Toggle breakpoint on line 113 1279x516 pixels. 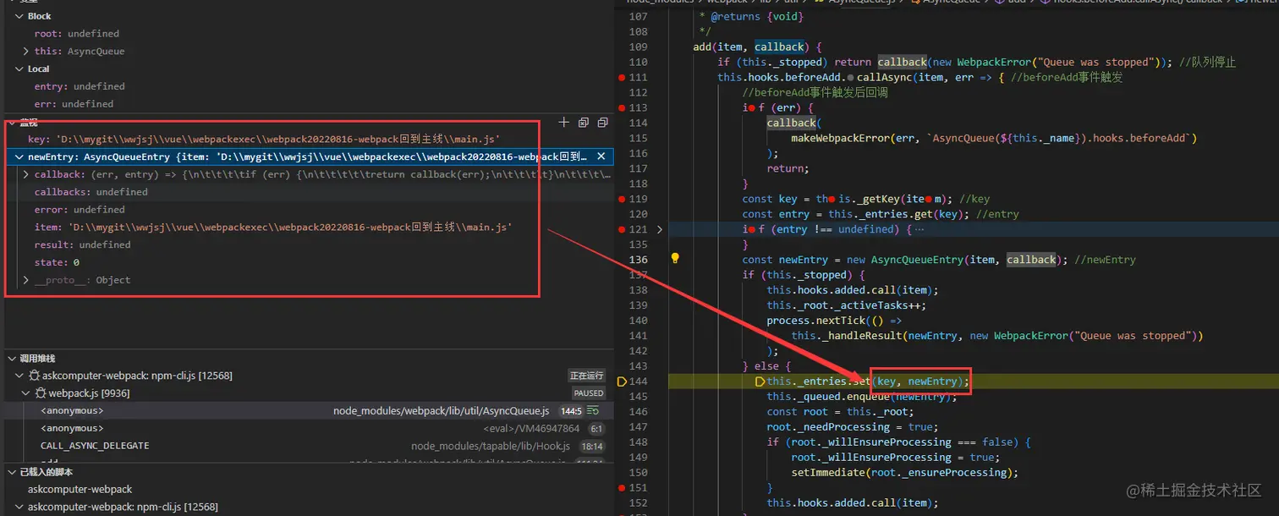[x=622, y=107]
